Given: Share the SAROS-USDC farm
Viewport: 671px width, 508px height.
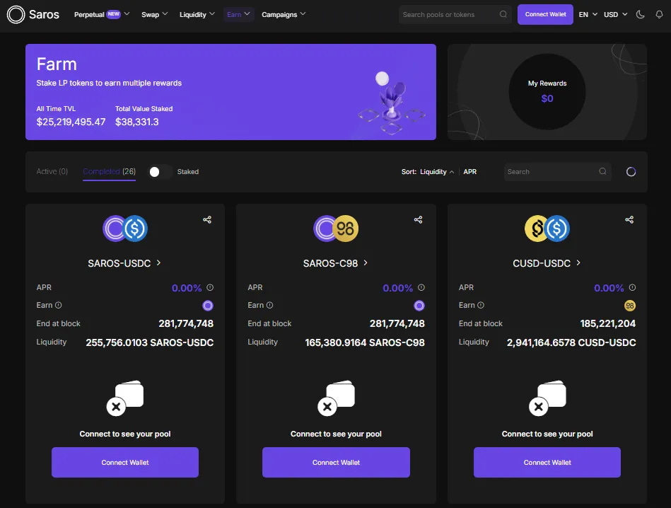Looking at the screenshot, I should [207, 220].
